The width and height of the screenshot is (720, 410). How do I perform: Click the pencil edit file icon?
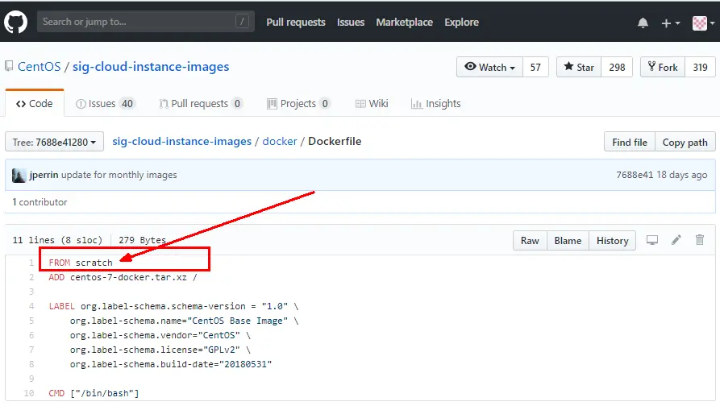[676, 240]
